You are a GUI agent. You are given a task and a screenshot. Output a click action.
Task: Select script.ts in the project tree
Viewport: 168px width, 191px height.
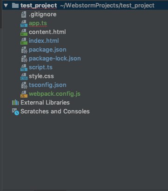pyautogui.click(x=40, y=67)
